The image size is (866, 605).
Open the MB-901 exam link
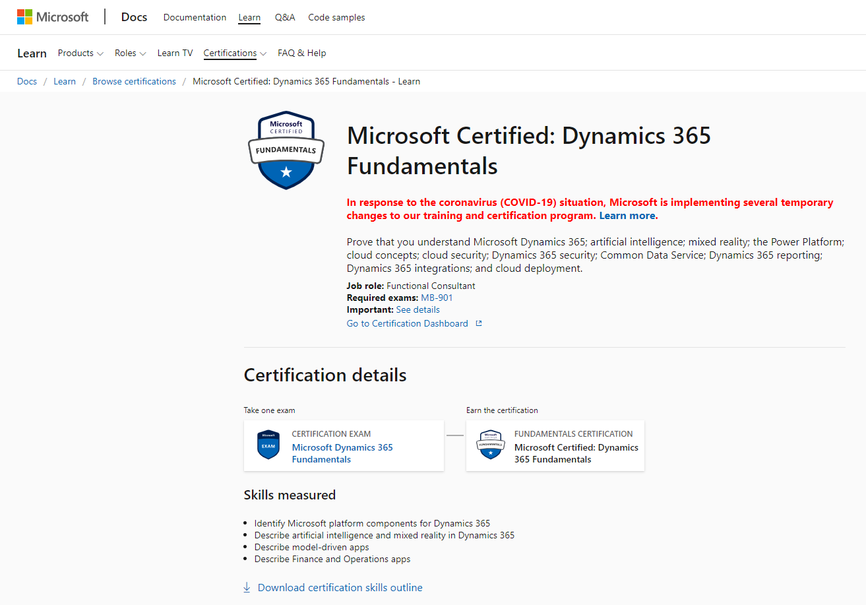coord(437,298)
